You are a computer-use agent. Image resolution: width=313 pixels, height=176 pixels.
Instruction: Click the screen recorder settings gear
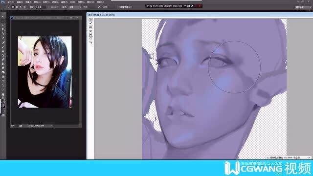pyautogui.click(x=148, y=6)
